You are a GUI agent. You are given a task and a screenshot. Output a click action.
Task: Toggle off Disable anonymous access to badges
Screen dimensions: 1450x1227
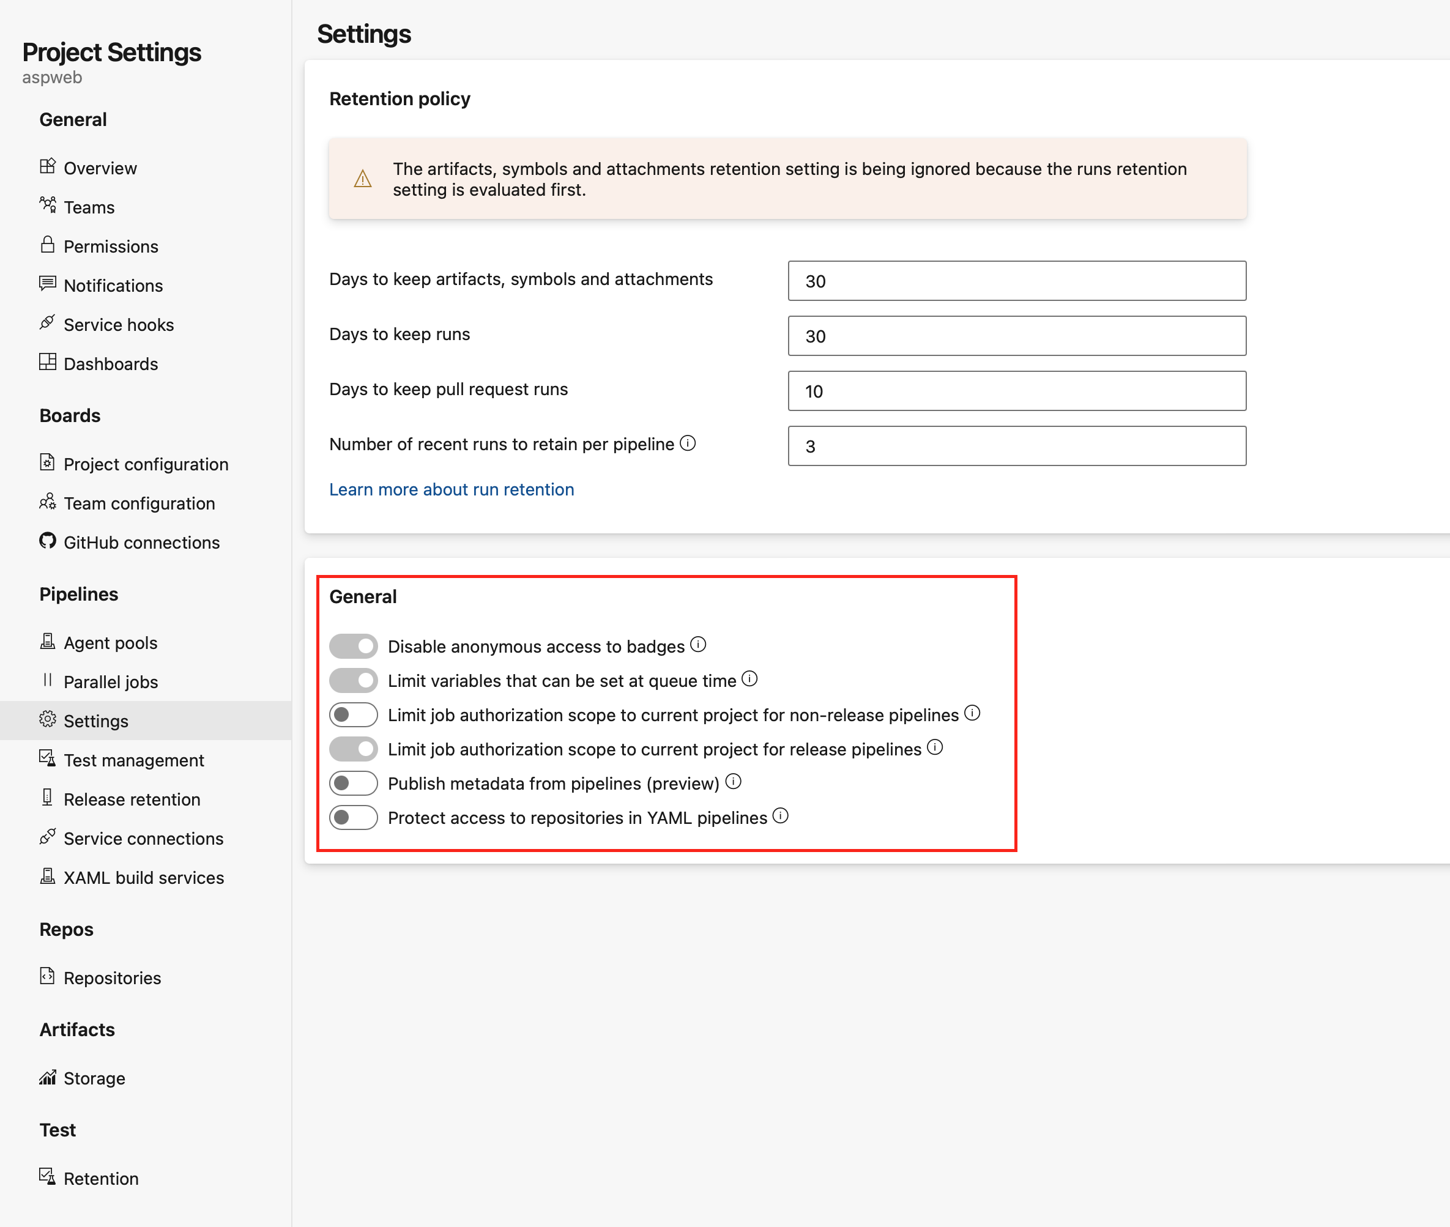pos(354,645)
